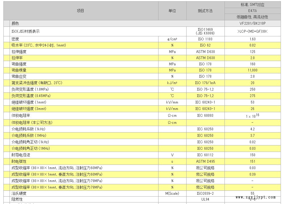Select the 颜色 row label
Image resolution: width=284 pixels, height=204 pixels.
click(x=15, y=23)
